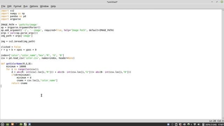The height and width of the screenshot is (126, 224).
Task: Click the 'minimum = 10000' line
Action: coord(16,66)
